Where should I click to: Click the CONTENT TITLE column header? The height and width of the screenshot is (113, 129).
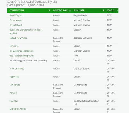(29, 11)
